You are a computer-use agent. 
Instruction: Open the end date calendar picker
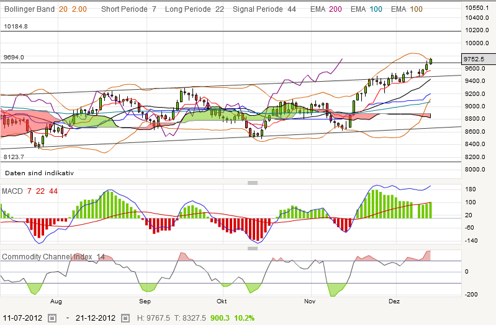pyautogui.click(x=125, y=318)
